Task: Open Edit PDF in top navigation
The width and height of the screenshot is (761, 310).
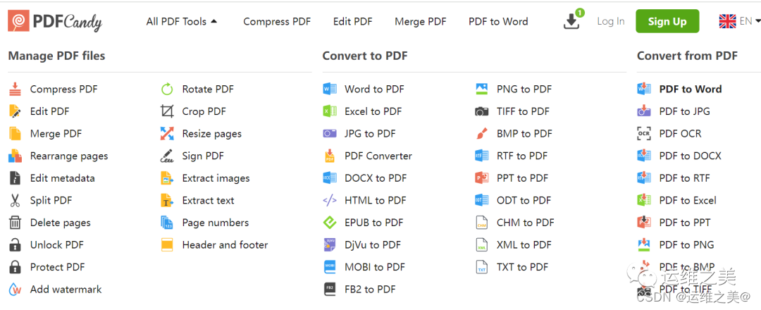Action: [353, 21]
